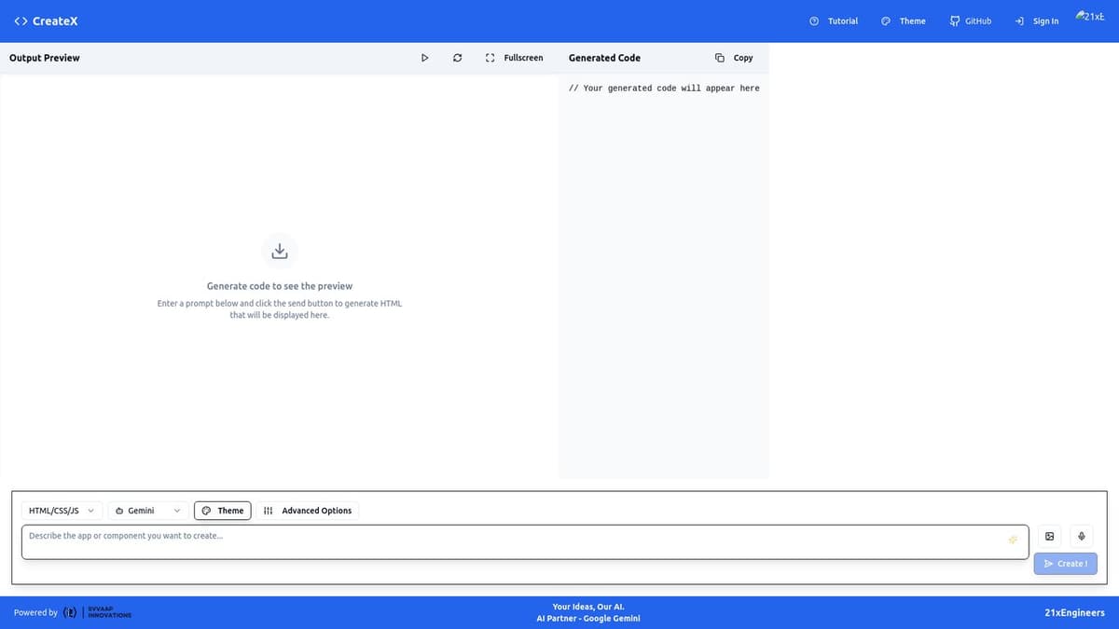Copy the generated code
This screenshot has height=629, width=1119.
(734, 58)
